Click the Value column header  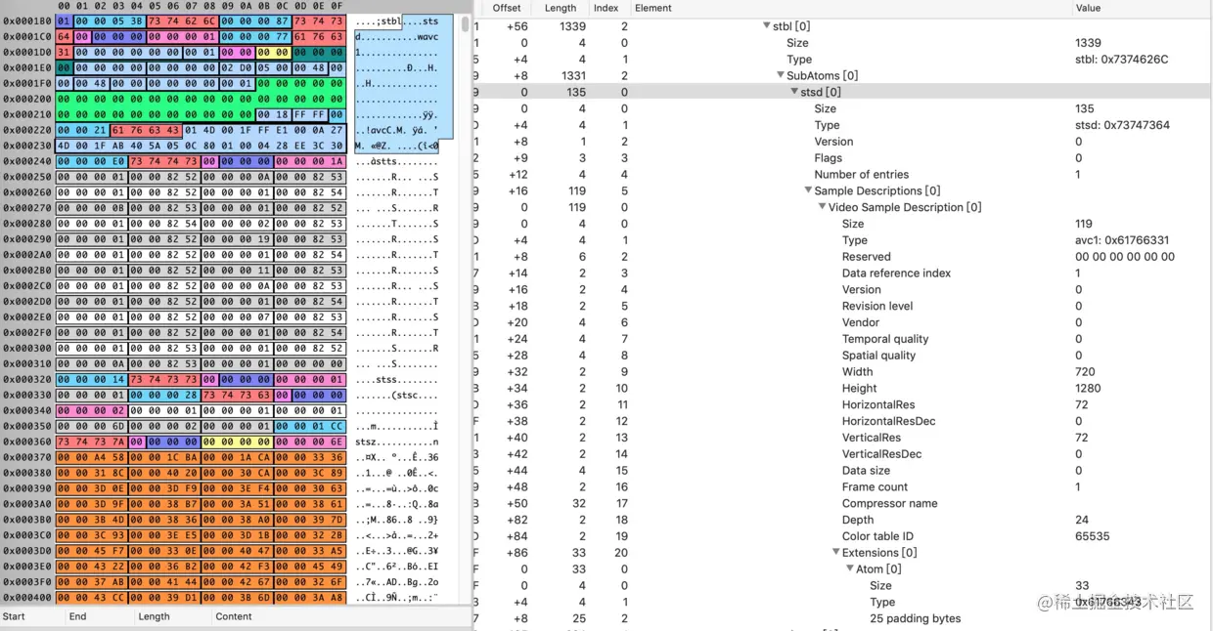[1088, 8]
